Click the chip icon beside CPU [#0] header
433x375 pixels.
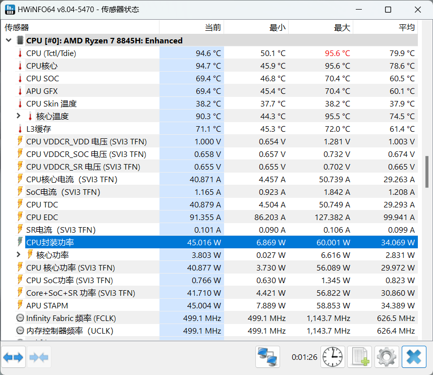click(x=20, y=40)
